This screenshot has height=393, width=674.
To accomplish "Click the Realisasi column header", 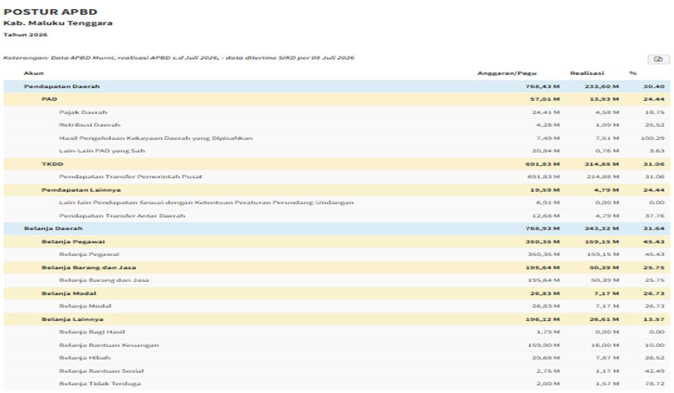I will click(x=587, y=73).
